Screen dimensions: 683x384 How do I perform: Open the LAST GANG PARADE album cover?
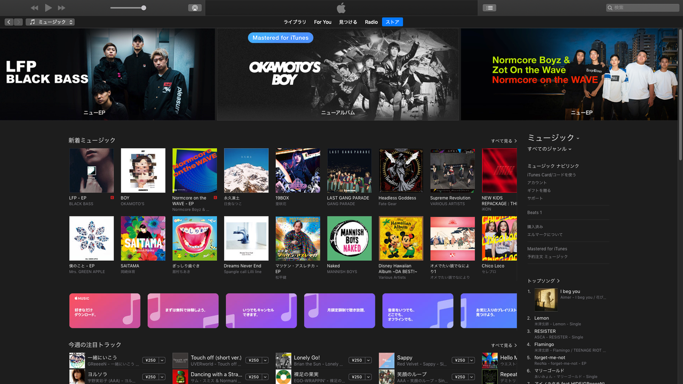(349, 171)
